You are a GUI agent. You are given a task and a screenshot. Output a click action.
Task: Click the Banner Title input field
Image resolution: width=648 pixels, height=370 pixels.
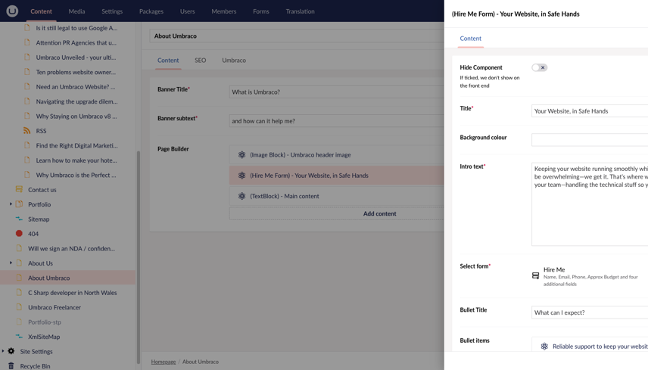tap(337, 92)
